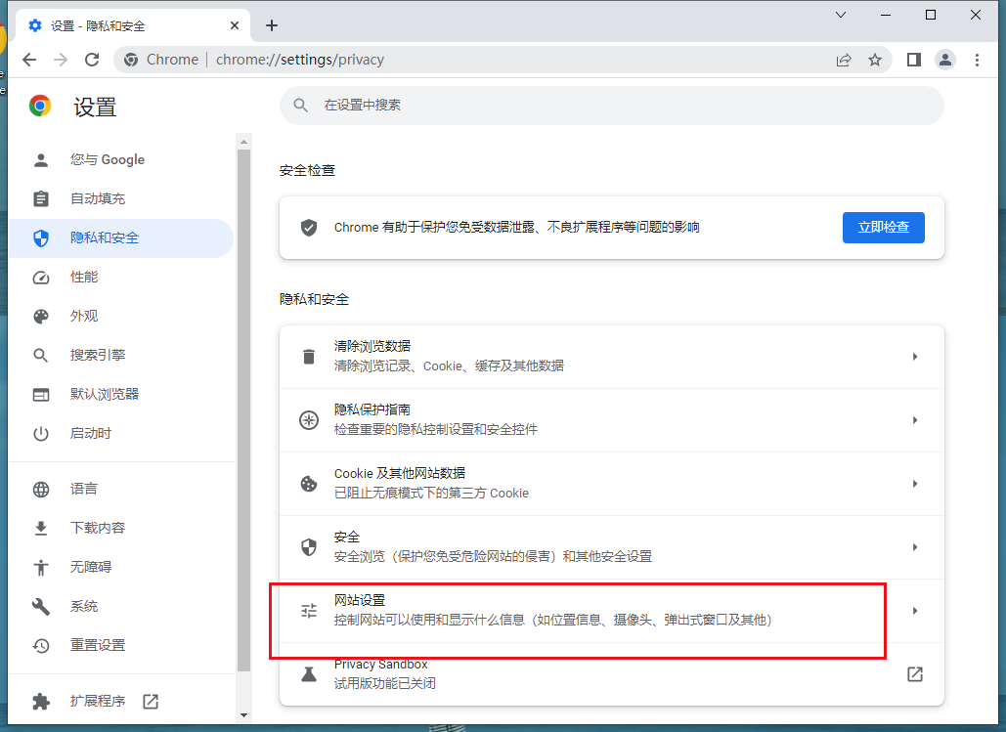Expand the 网站设置 arrow

(x=915, y=611)
